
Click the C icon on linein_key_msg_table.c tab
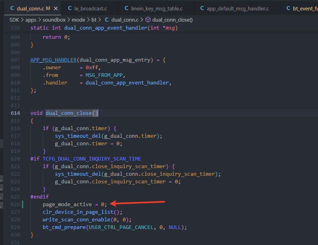coord(126,8)
